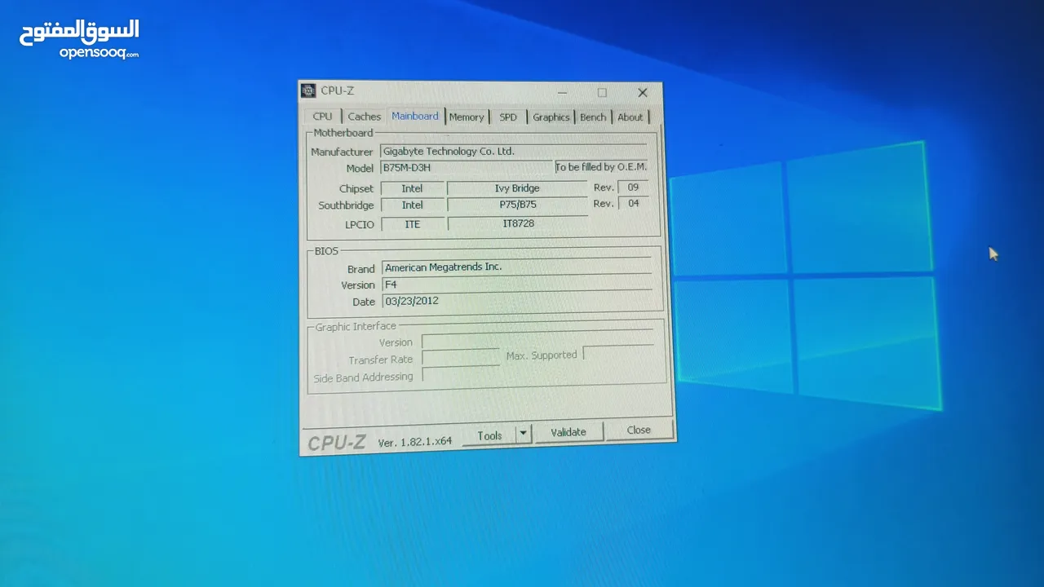Switch to the Graphics tab
This screenshot has width=1044, height=587.
tap(551, 117)
